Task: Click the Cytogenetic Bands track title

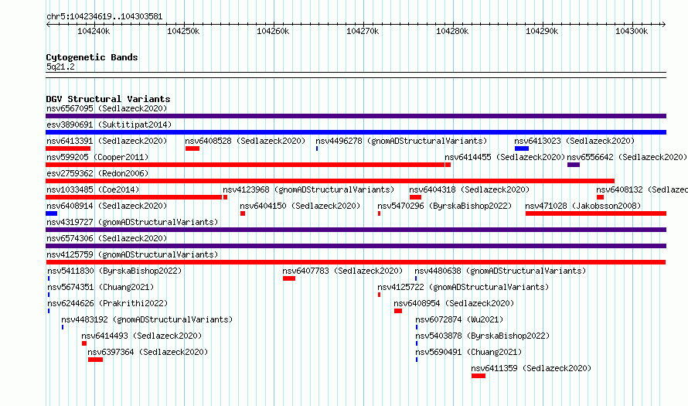Action: coord(92,57)
